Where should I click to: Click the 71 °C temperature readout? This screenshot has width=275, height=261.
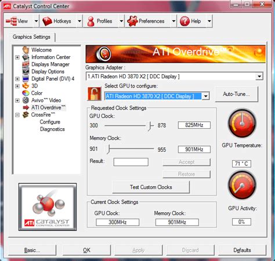click(241, 164)
